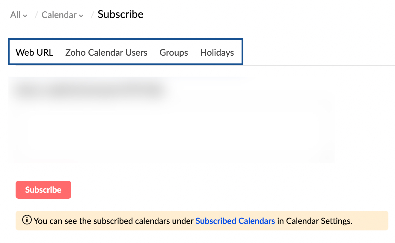
Task: Click the Calendar breadcrumb item
Action: tap(59, 15)
